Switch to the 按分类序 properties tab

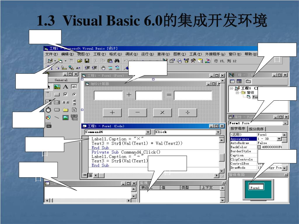pyautogui.click(x=256, y=129)
